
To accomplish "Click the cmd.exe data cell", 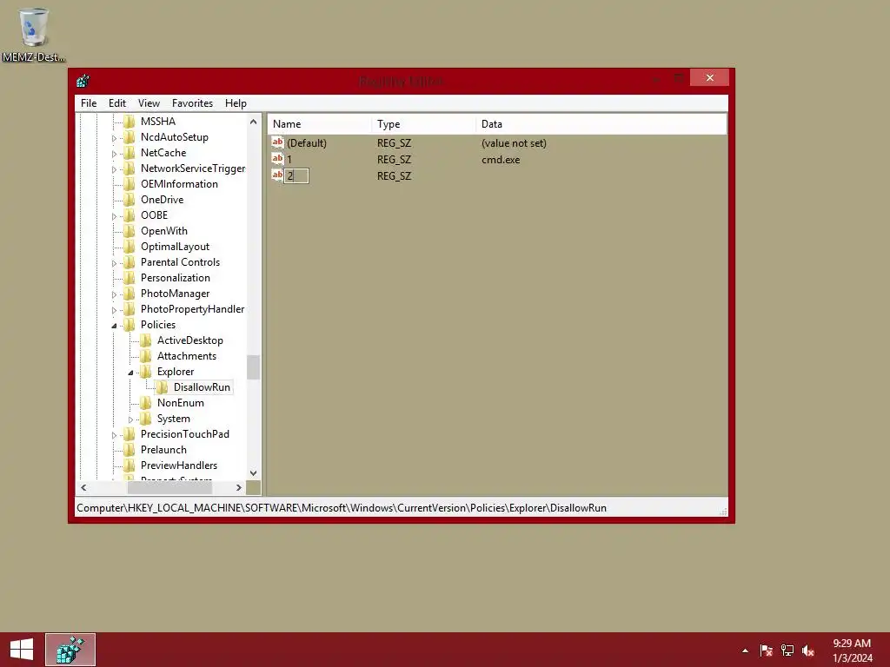I will (501, 160).
